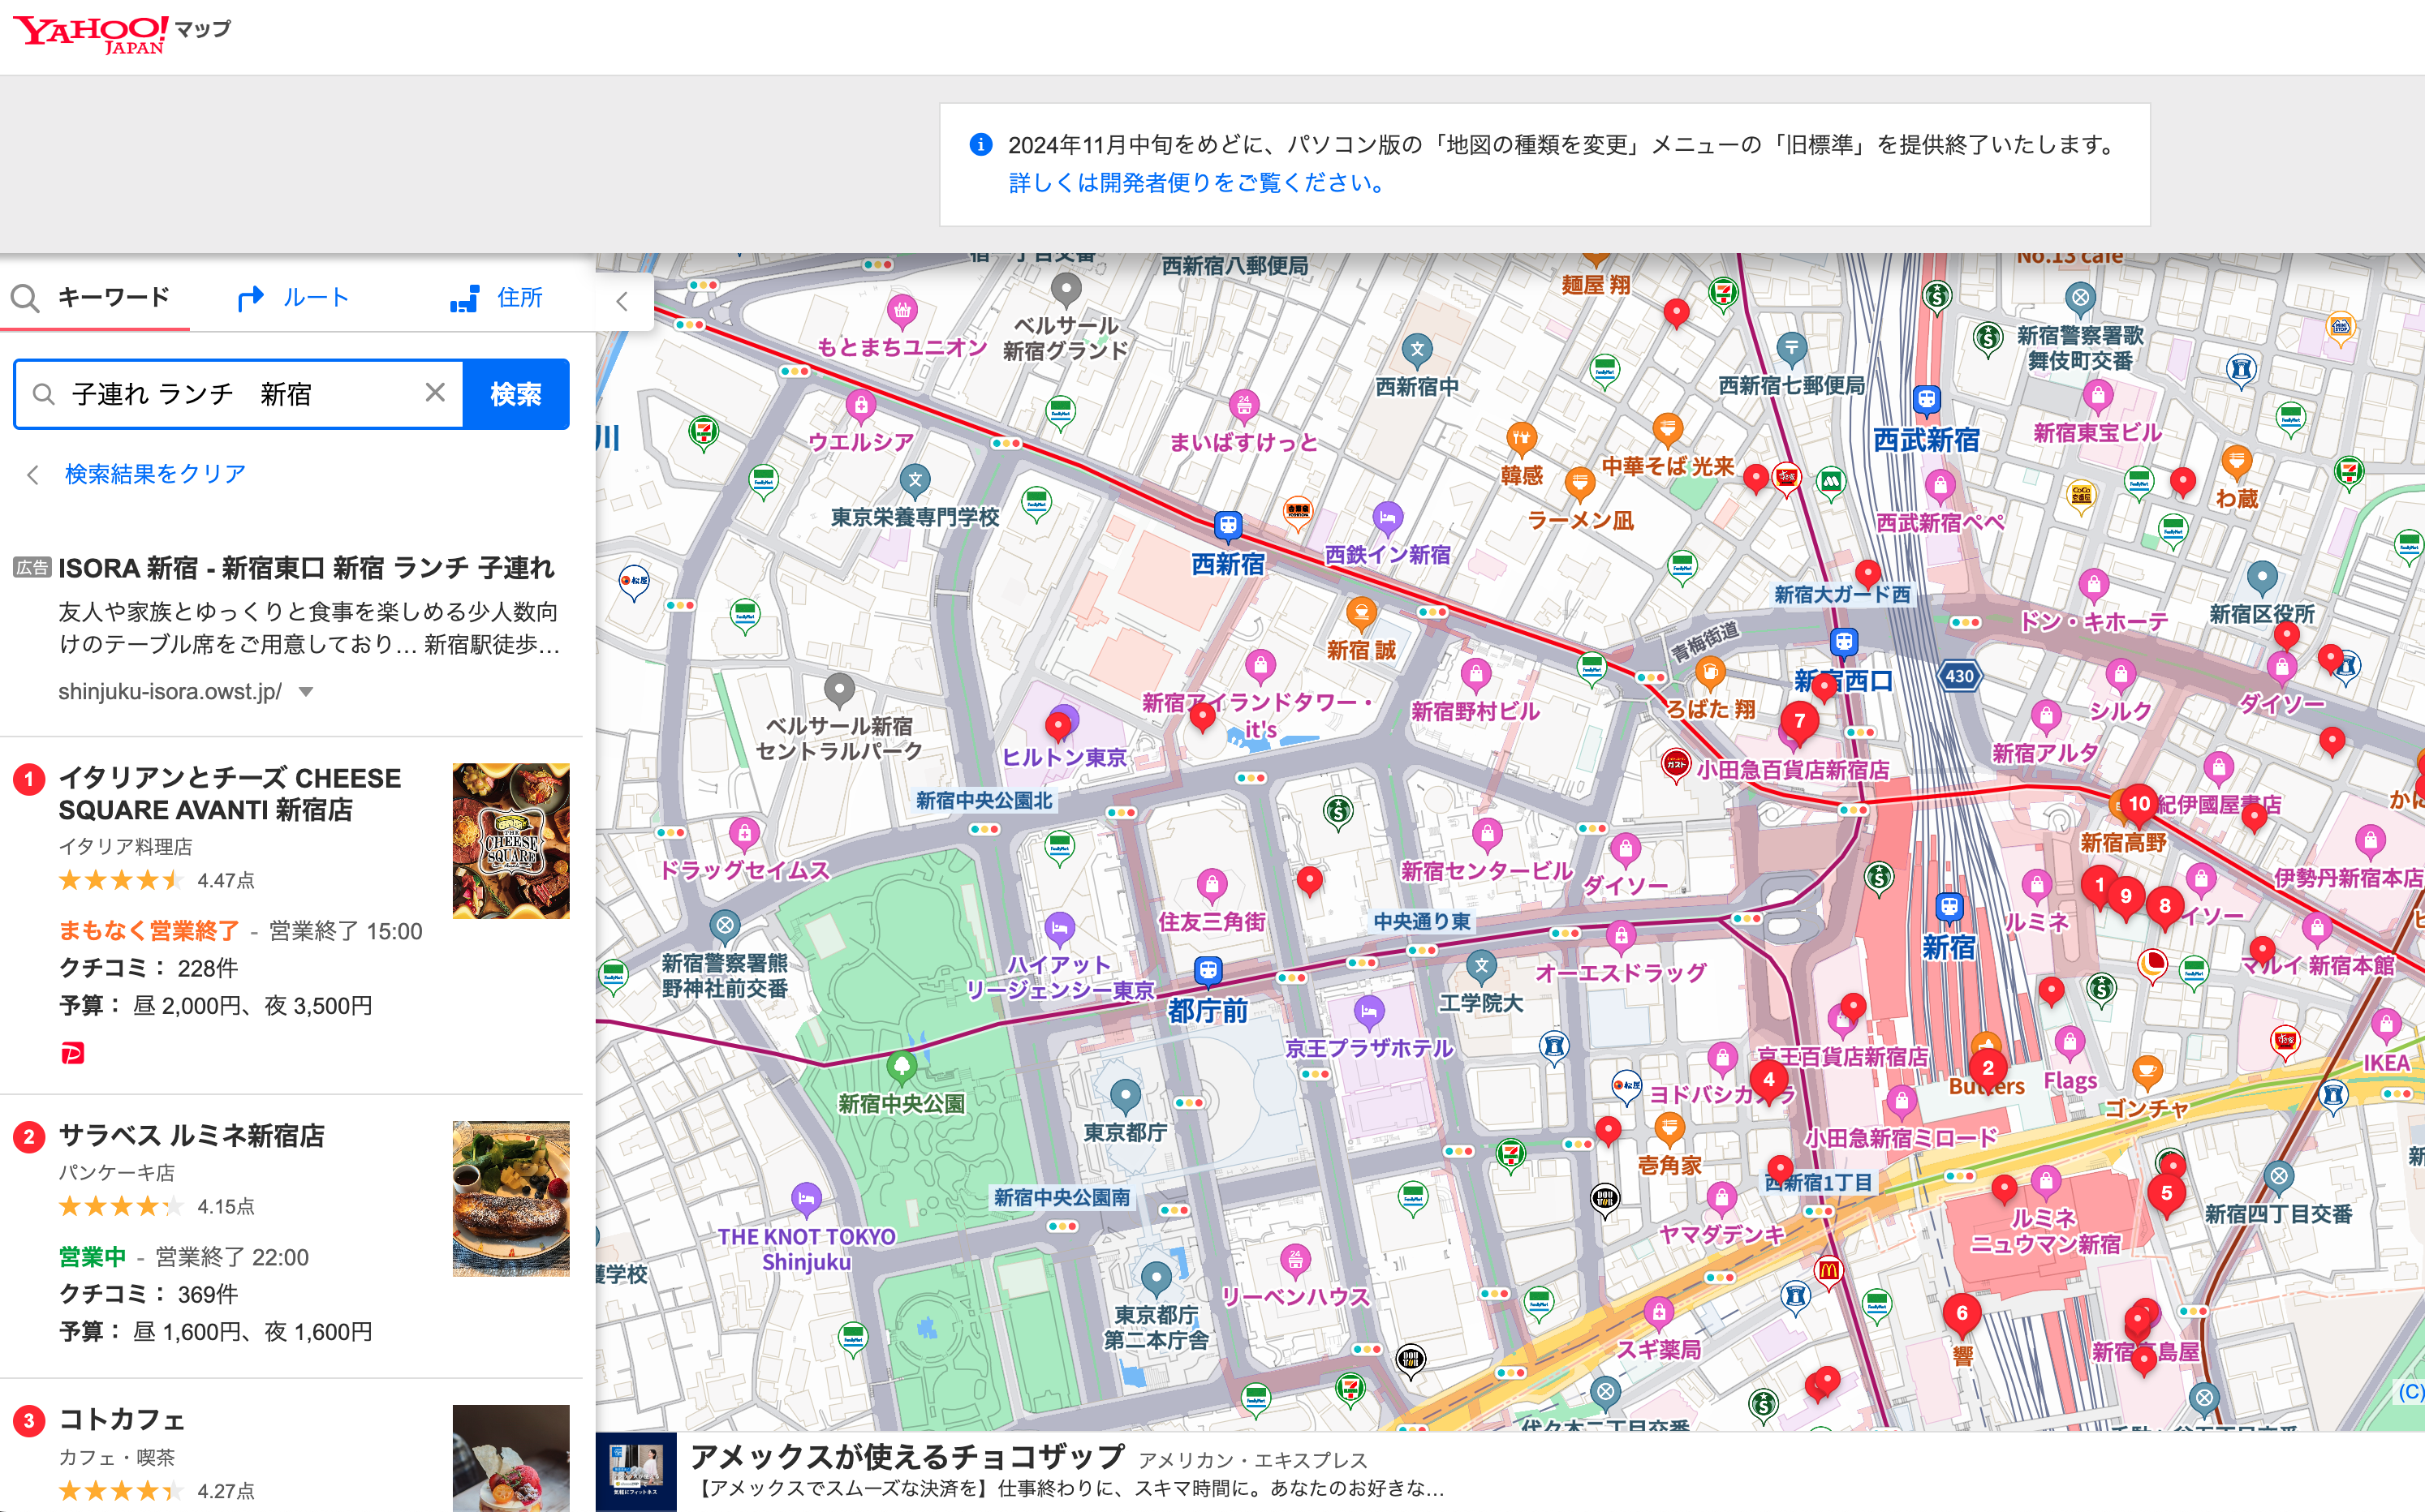The width and height of the screenshot is (2425, 1512).
Task: Click the 京王プラザホテル hotel icon
Action: pyautogui.click(x=1368, y=1012)
